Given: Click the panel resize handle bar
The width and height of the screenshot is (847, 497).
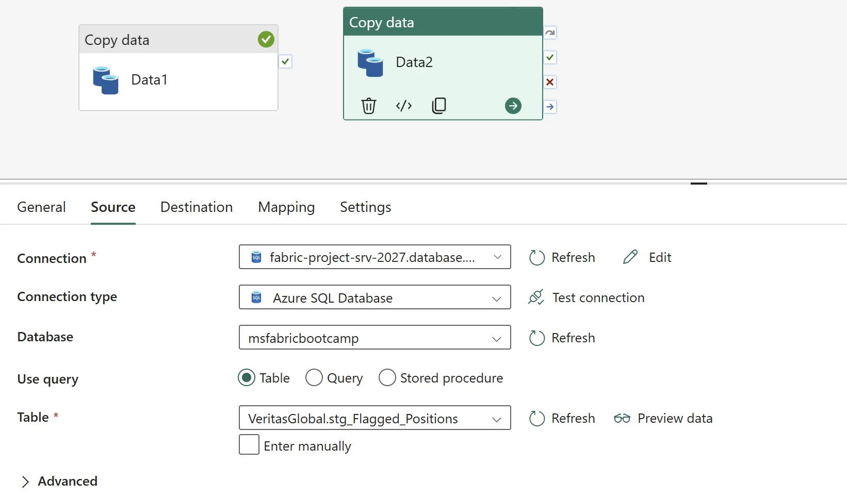Looking at the screenshot, I should 699,183.
